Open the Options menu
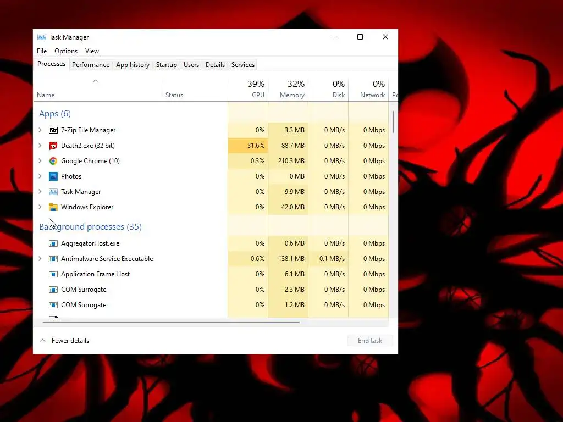This screenshot has width=563, height=422. click(x=66, y=51)
